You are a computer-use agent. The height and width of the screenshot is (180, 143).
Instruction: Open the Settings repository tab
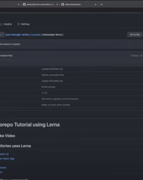pyautogui.click(x=24, y=24)
